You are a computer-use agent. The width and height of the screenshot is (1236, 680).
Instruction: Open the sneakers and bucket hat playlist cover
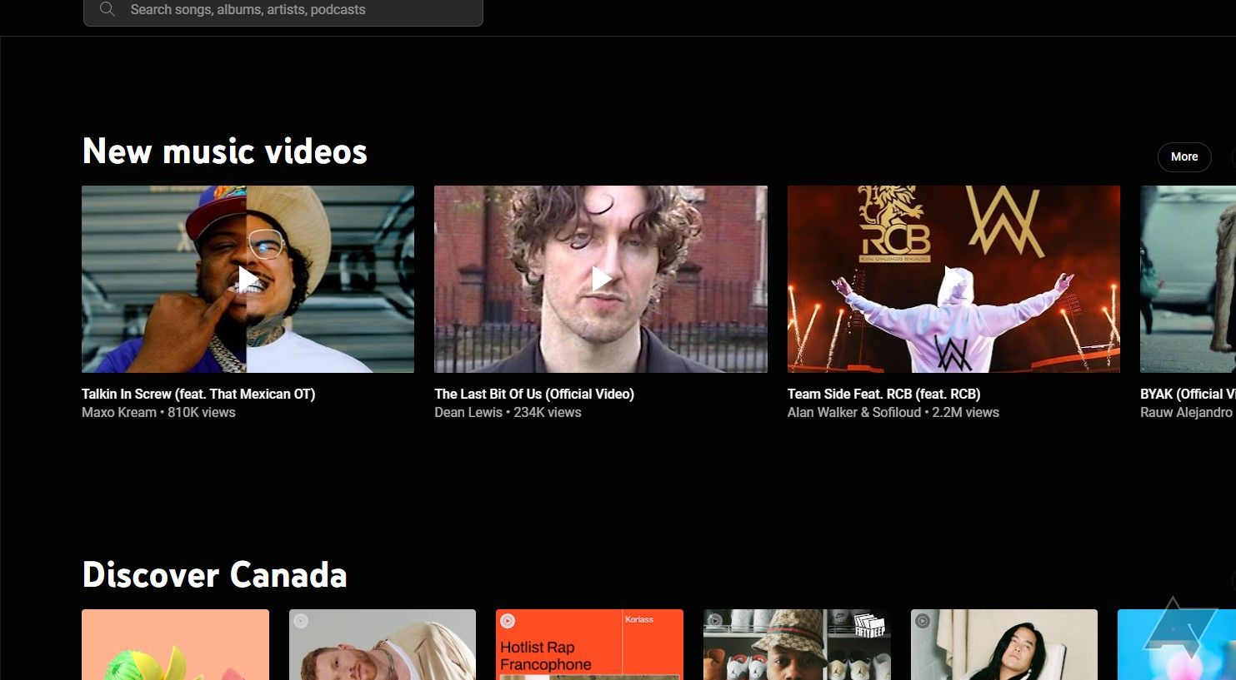pyautogui.click(x=797, y=644)
